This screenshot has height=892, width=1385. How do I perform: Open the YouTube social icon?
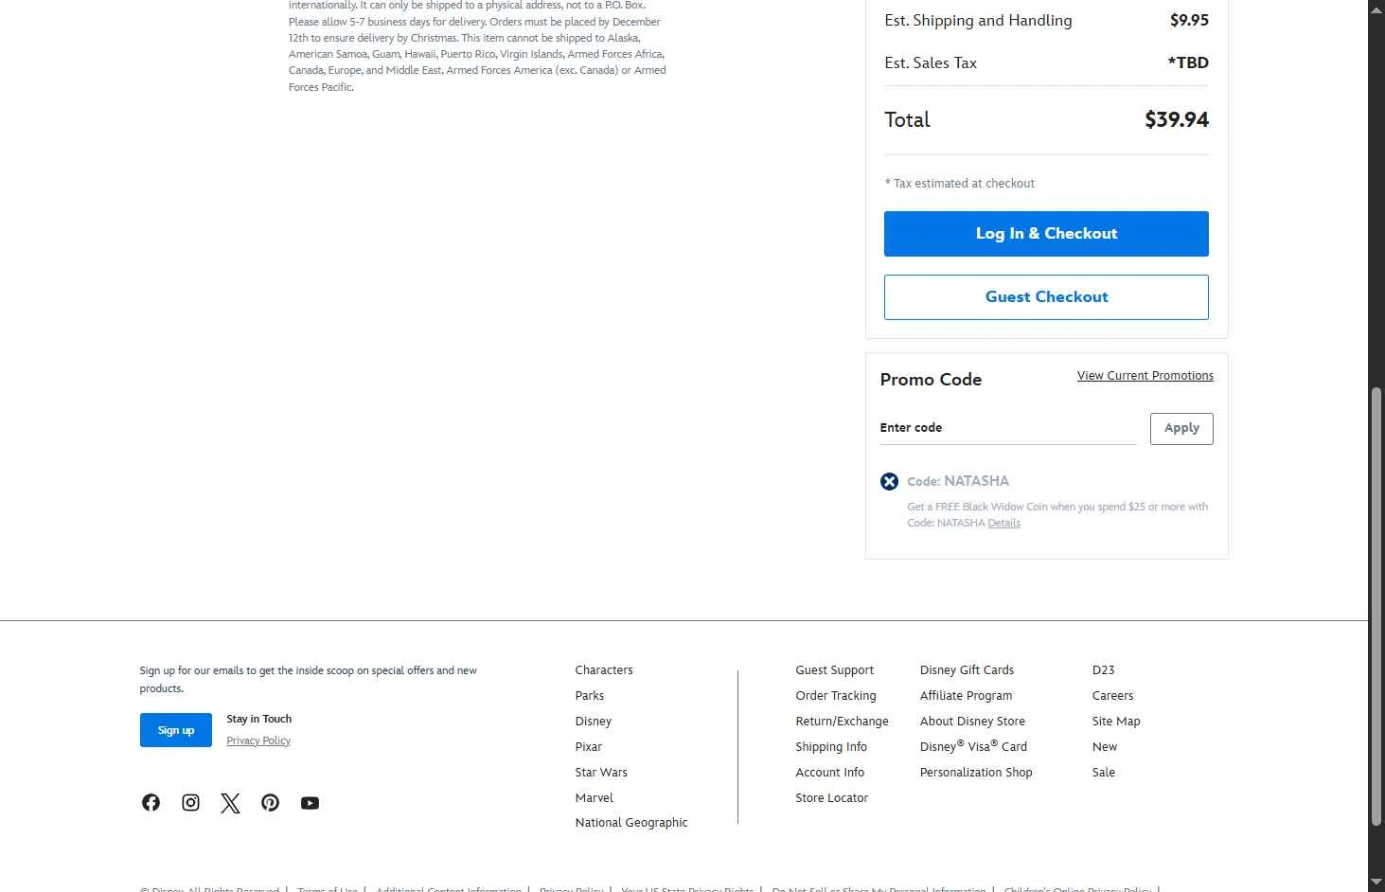click(x=310, y=803)
